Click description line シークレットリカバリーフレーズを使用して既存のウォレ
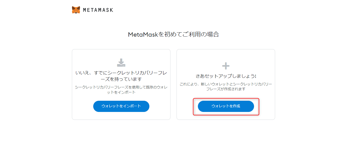 pos(121,87)
